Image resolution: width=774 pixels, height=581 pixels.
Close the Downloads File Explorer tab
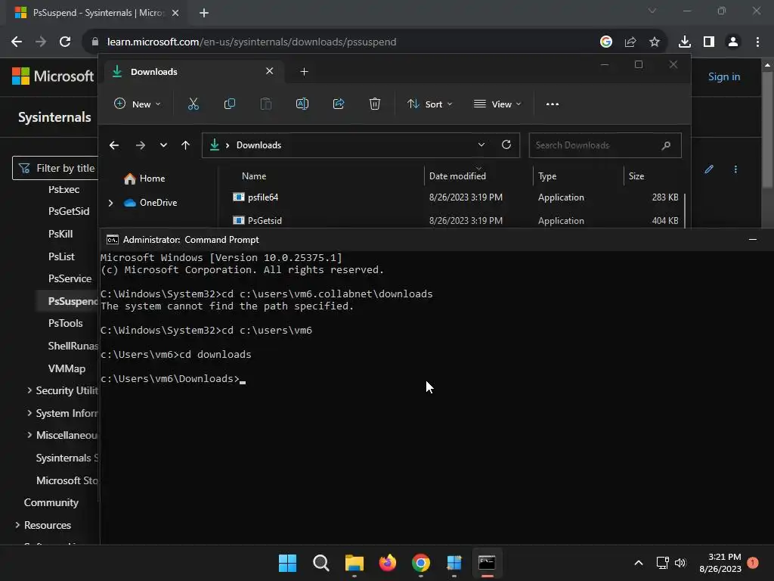pyautogui.click(x=270, y=71)
